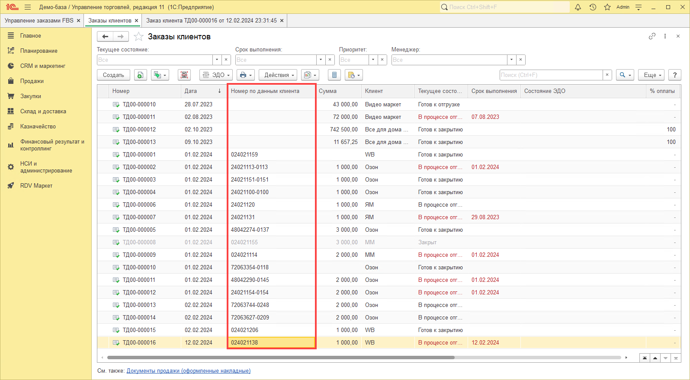
Task: Open the notifications bell icon
Action: pyautogui.click(x=578, y=7)
